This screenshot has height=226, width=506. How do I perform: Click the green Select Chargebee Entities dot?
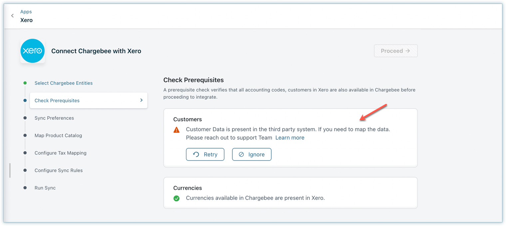(x=25, y=83)
